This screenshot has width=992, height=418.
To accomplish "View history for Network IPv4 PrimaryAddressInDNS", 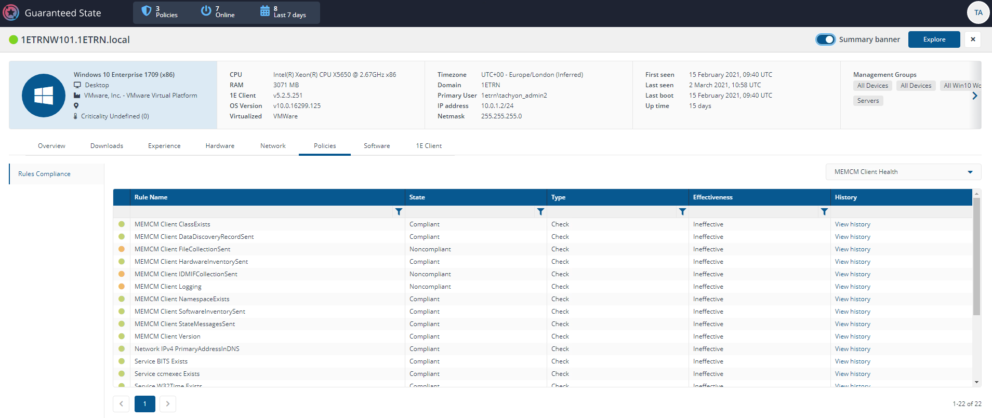I will coord(852,349).
